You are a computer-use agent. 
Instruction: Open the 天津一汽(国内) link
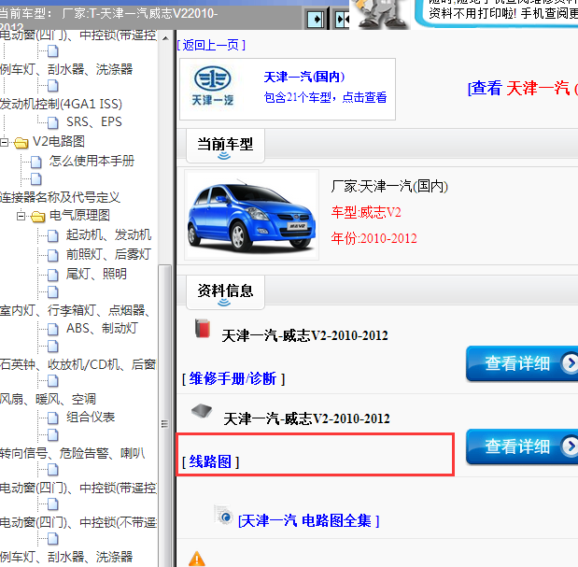pyautogui.click(x=304, y=77)
